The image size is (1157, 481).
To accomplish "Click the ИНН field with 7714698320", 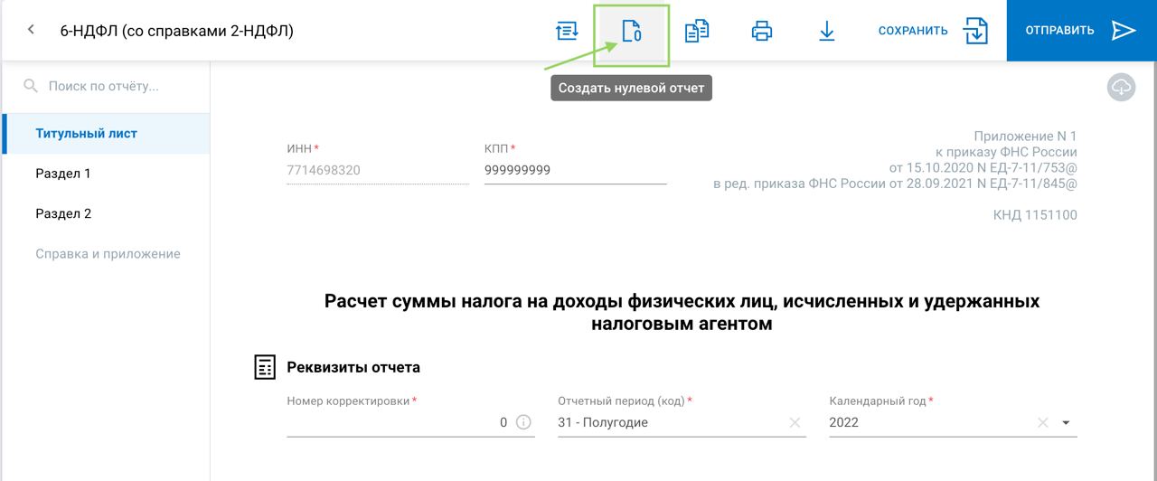I will point(377,170).
